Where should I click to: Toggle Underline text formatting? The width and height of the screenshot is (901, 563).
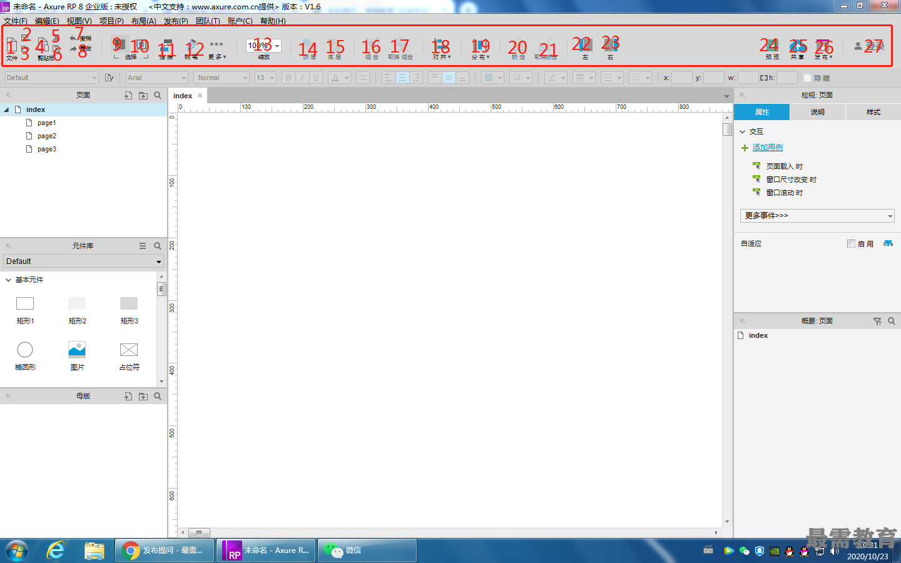pyautogui.click(x=316, y=78)
